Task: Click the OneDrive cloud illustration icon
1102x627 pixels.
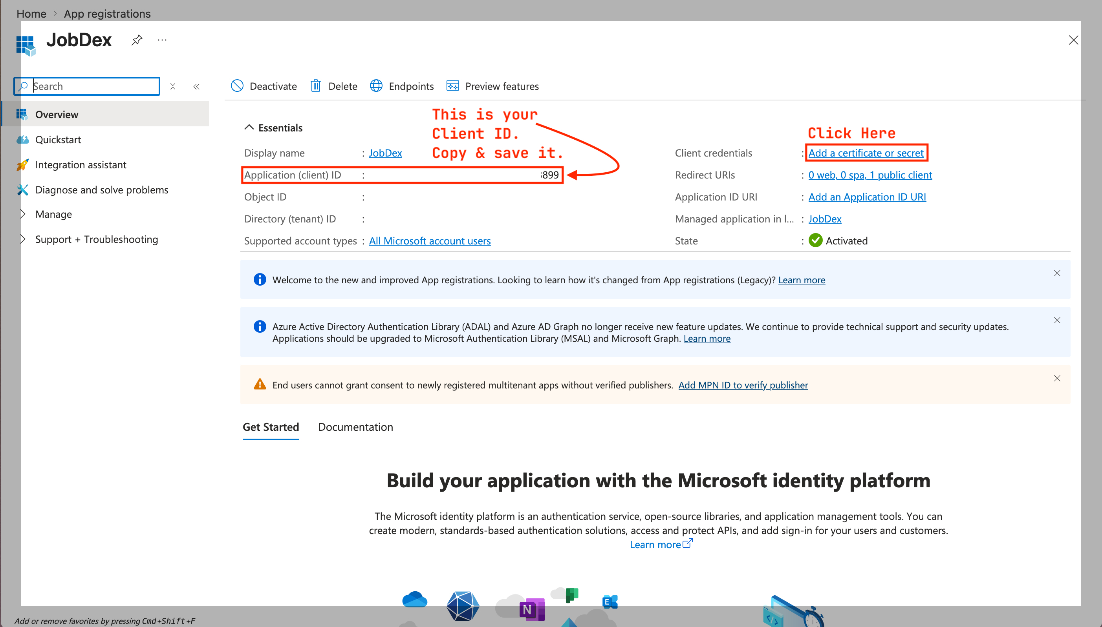Action: [x=414, y=599]
